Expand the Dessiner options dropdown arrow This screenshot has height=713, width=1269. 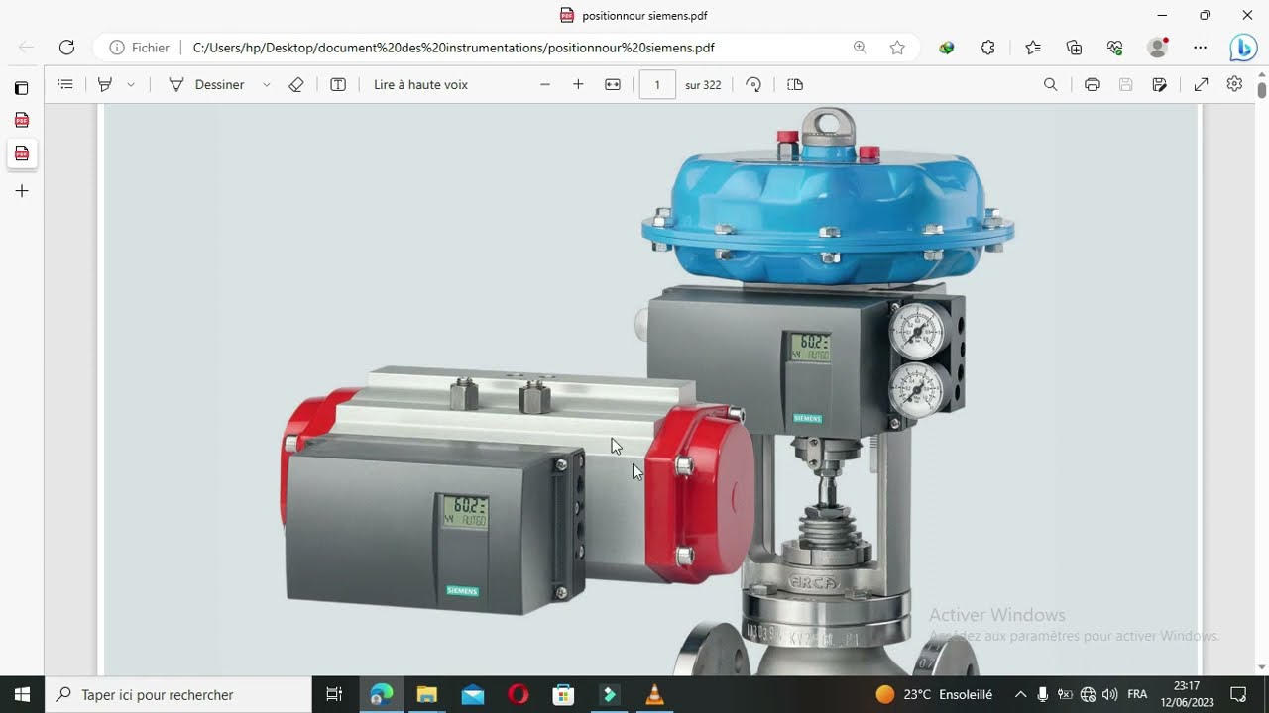tap(266, 85)
